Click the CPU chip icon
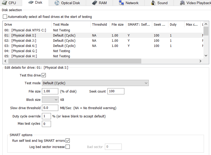Screen dimensions: 211x155 point(4,3)
